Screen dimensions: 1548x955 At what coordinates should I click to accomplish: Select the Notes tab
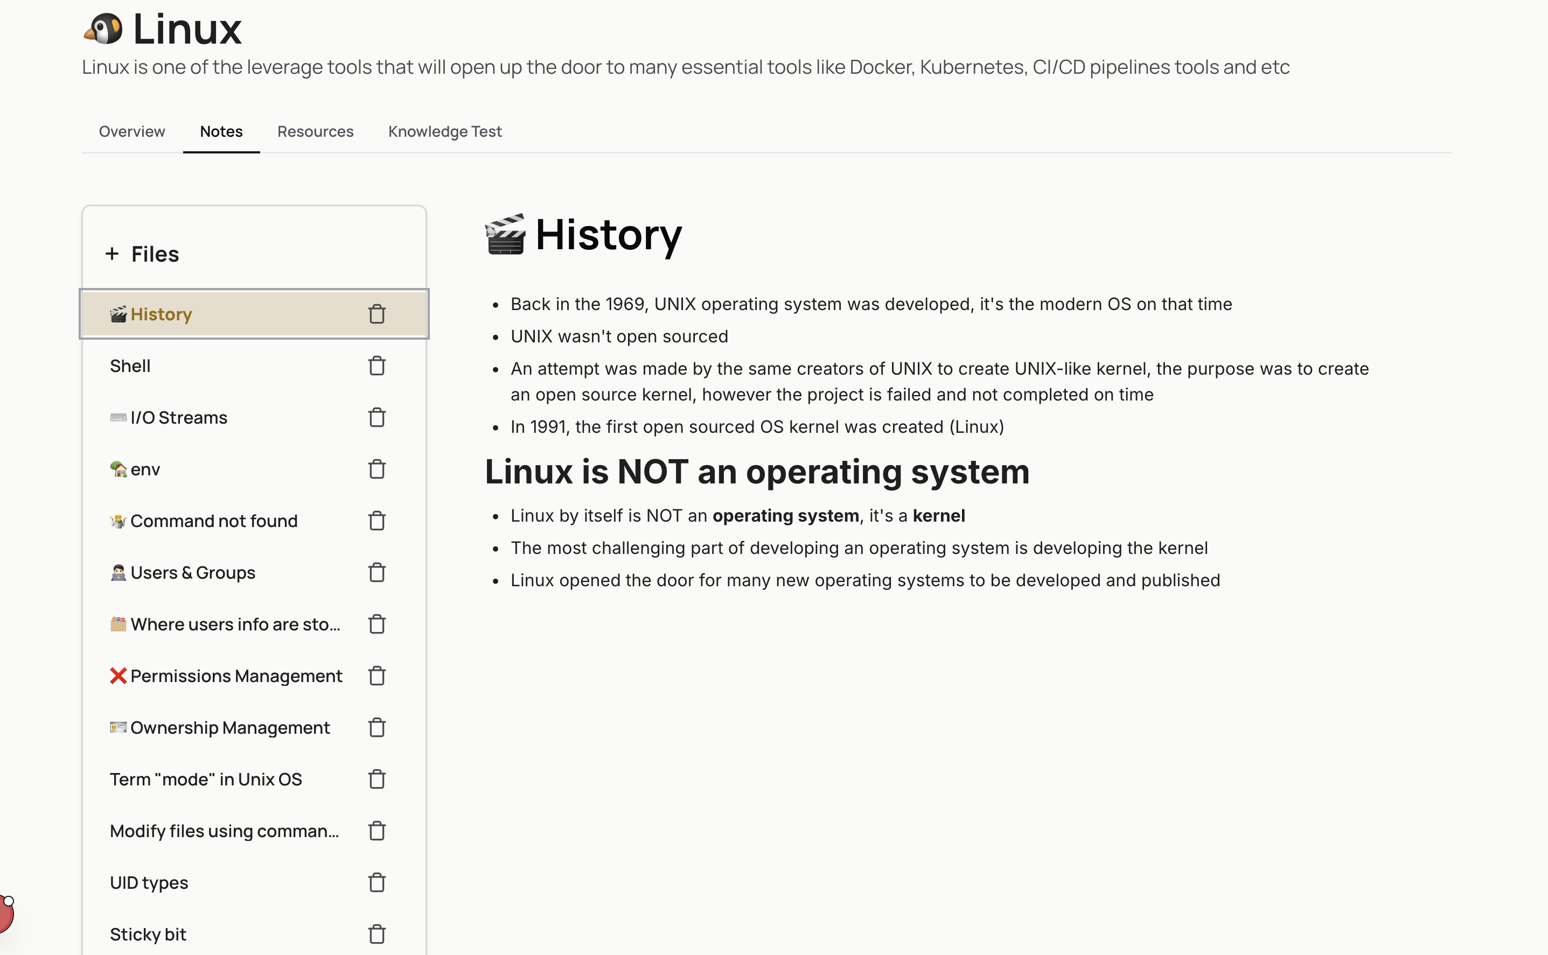[221, 131]
